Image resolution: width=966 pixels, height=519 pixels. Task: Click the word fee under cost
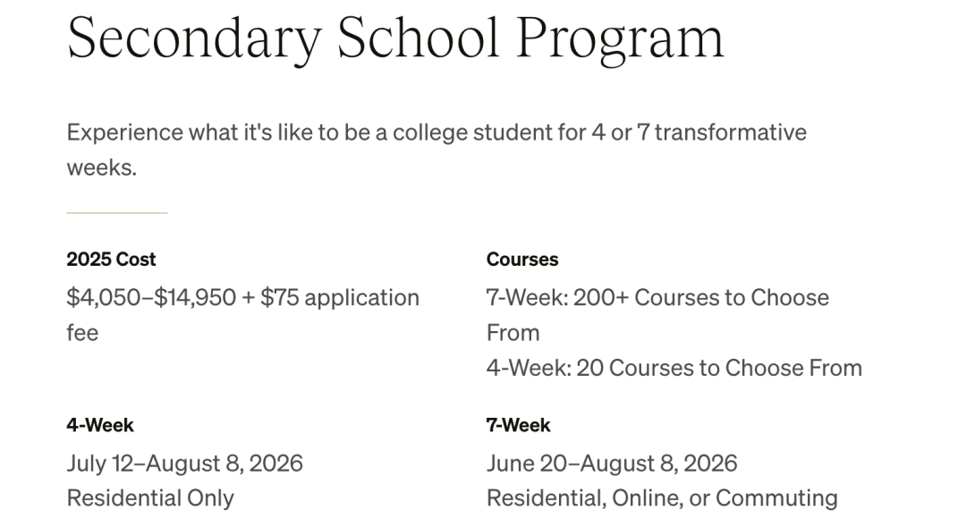coord(82,333)
